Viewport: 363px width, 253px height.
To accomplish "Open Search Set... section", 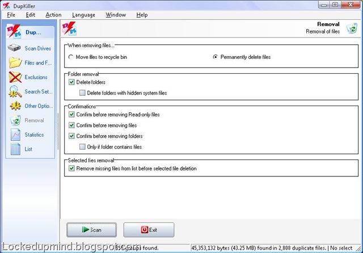I will (39, 91).
